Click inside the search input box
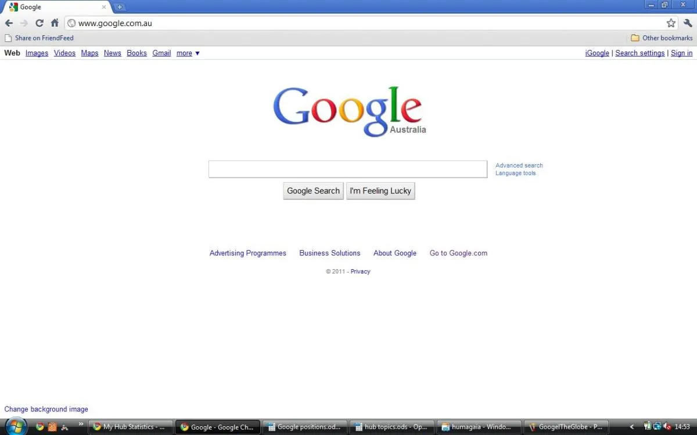Image resolution: width=697 pixels, height=435 pixels. (x=348, y=169)
